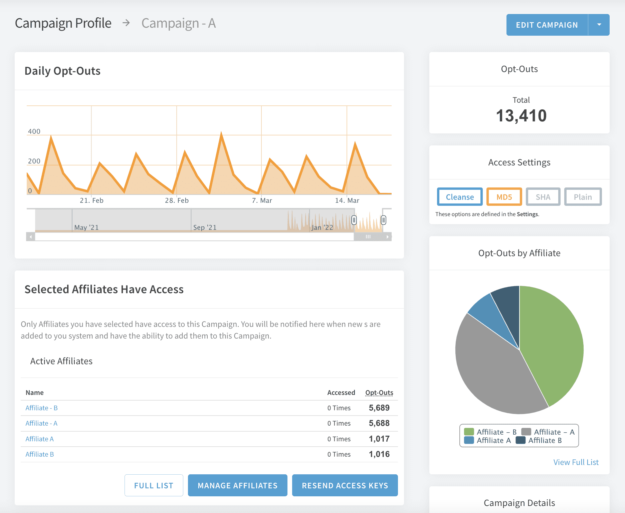This screenshot has width=625, height=513.
Task: Click 0 Times in Affiliate - B row
Action: click(339, 408)
